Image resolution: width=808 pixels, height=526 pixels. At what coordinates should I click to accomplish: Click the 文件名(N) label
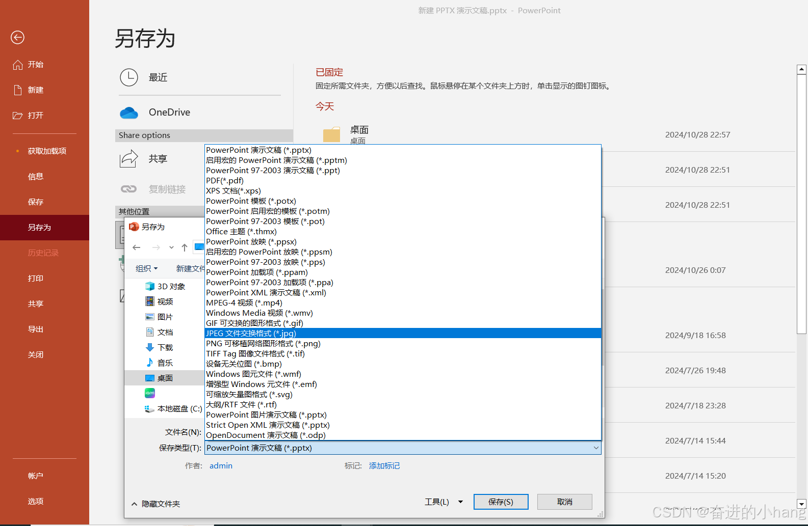pos(183,432)
